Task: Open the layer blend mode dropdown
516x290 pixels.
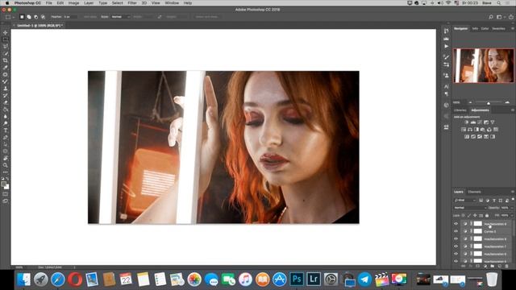Action: point(469,208)
